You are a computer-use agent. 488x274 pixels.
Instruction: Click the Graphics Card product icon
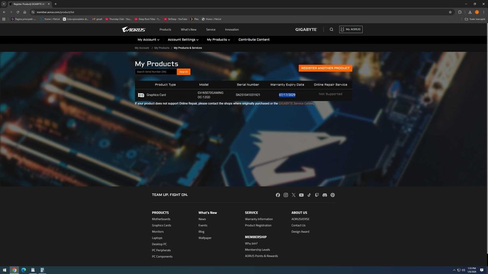141,95
